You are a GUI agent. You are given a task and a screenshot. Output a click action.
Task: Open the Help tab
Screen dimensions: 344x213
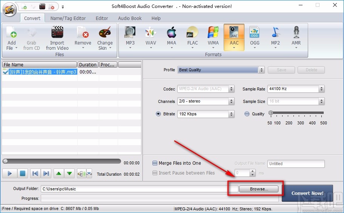click(156, 18)
